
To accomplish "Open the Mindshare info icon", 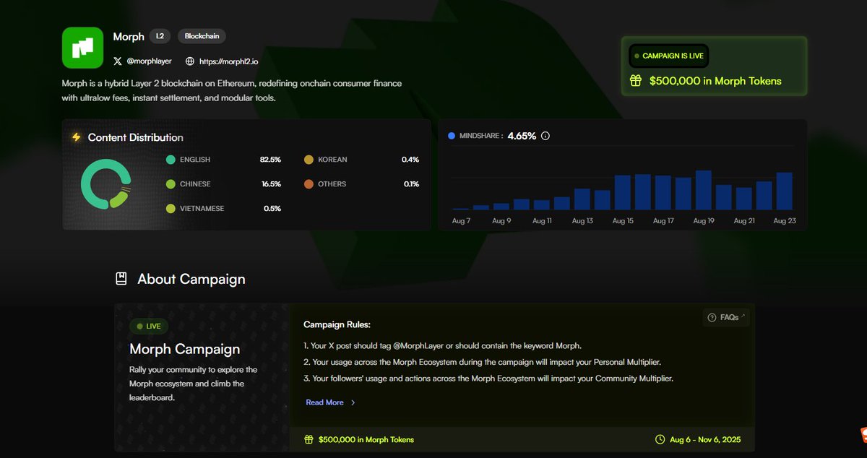I will coord(545,136).
